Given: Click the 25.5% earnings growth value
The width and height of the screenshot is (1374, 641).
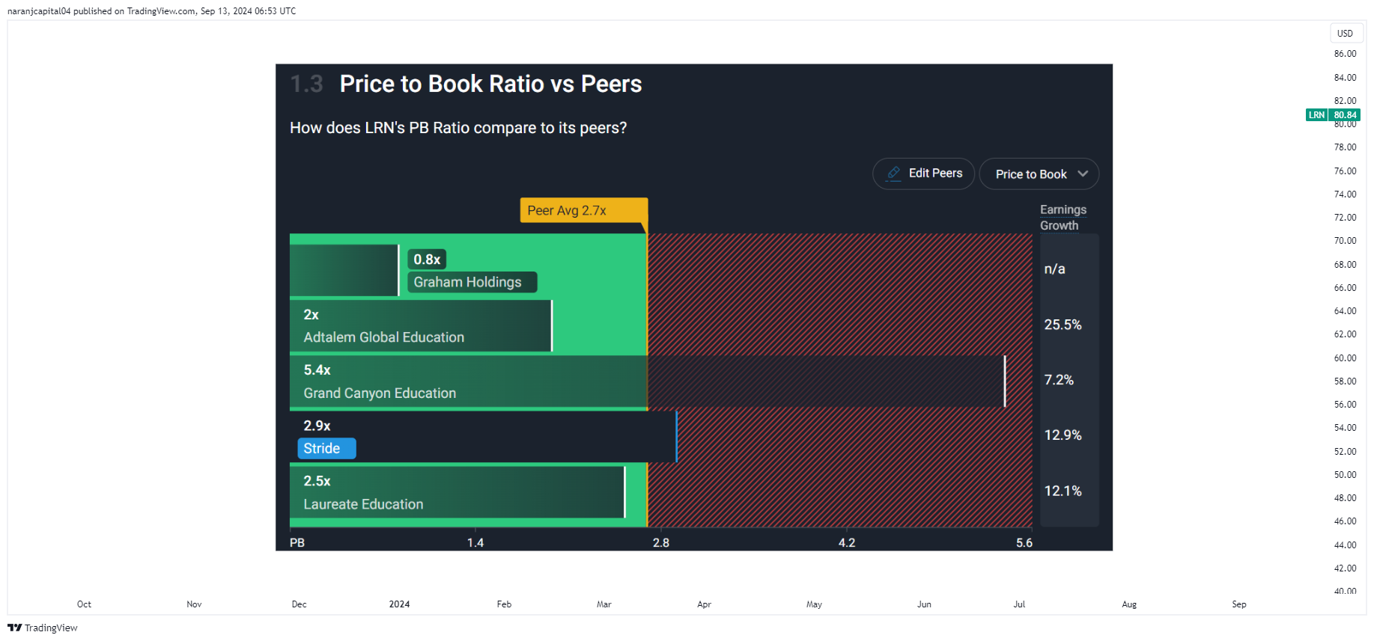Looking at the screenshot, I should [1063, 325].
